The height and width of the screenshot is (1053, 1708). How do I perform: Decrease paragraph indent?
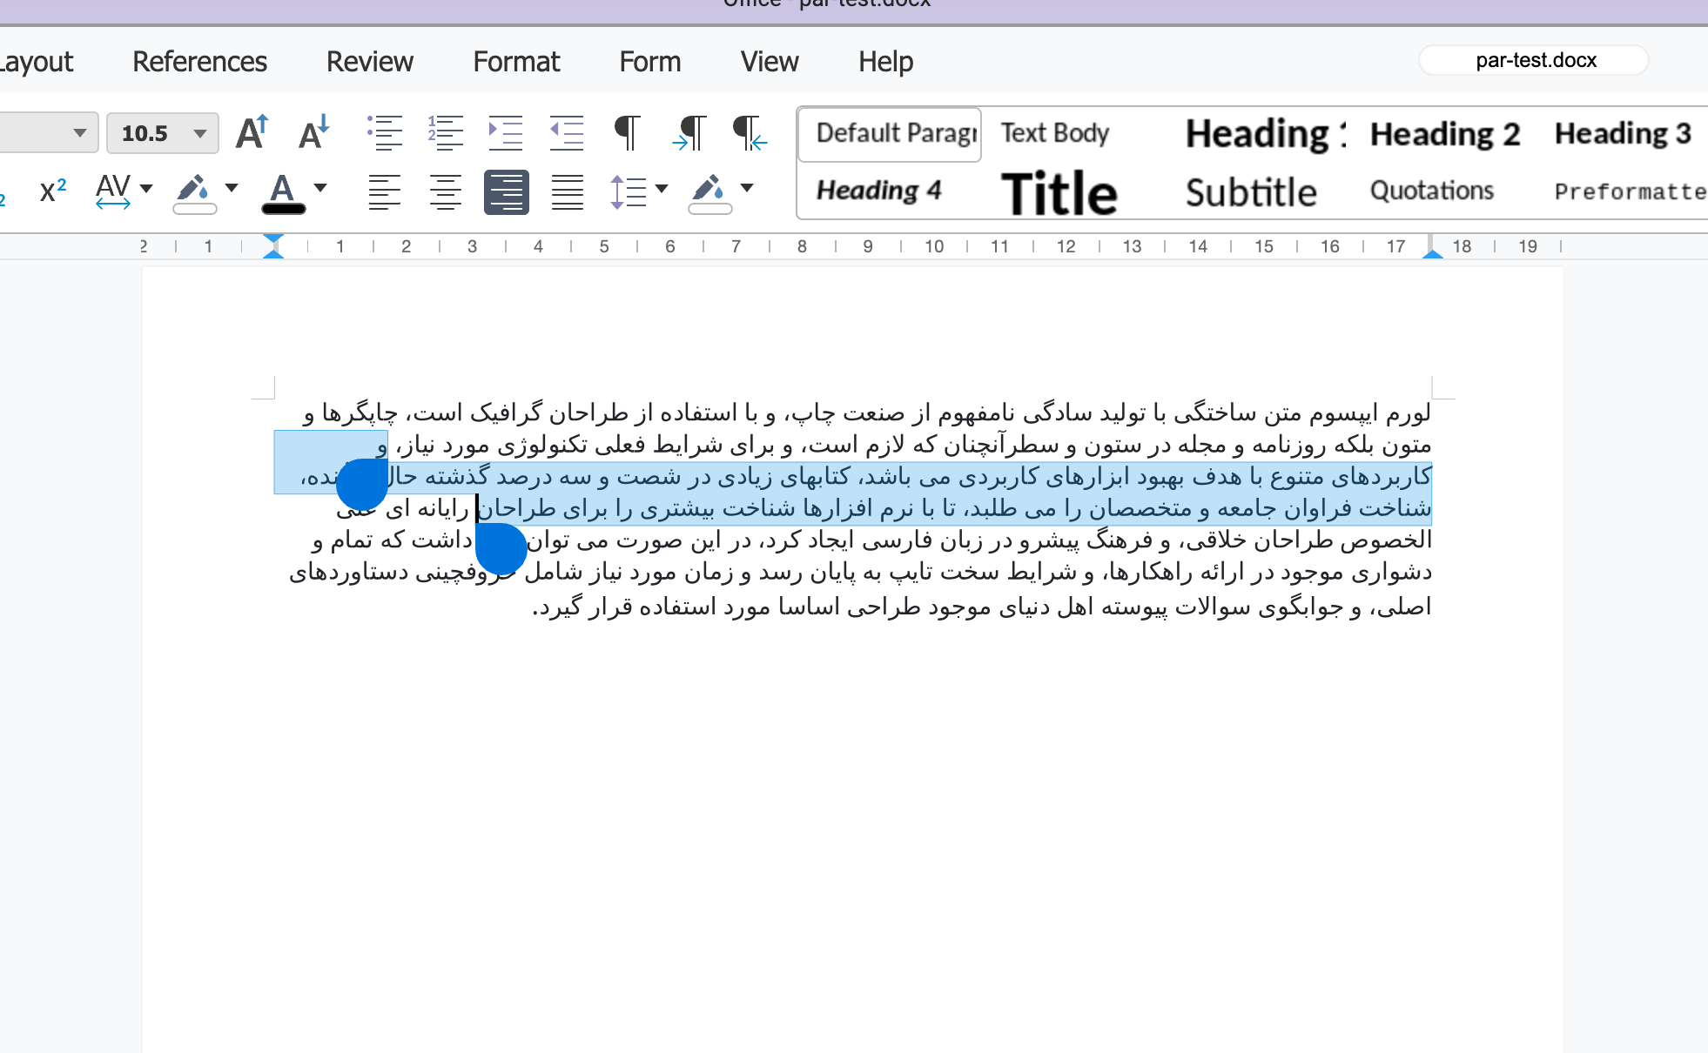(567, 133)
